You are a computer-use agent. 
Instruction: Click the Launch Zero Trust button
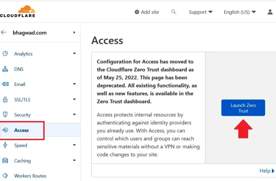tap(243, 108)
